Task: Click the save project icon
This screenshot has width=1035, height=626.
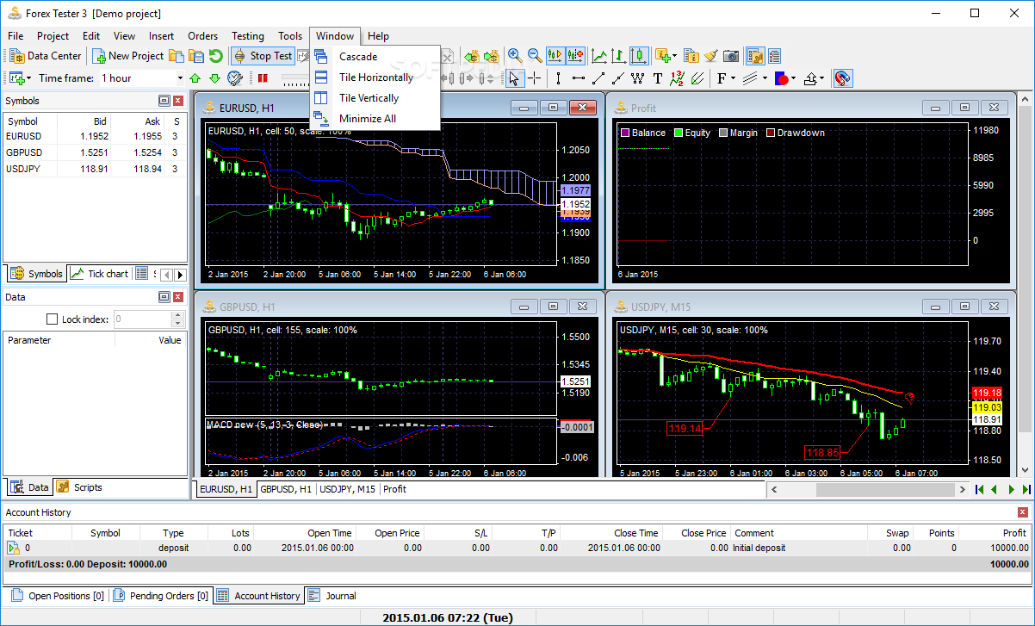Action: [x=196, y=56]
